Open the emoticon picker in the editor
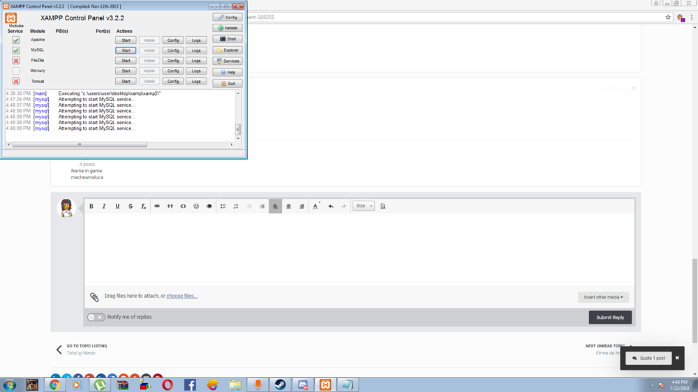This screenshot has height=392, width=698. pos(196,206)
